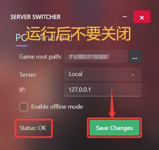Switch to the PC tab
159x150 pixels.
[x=21, y=38]
